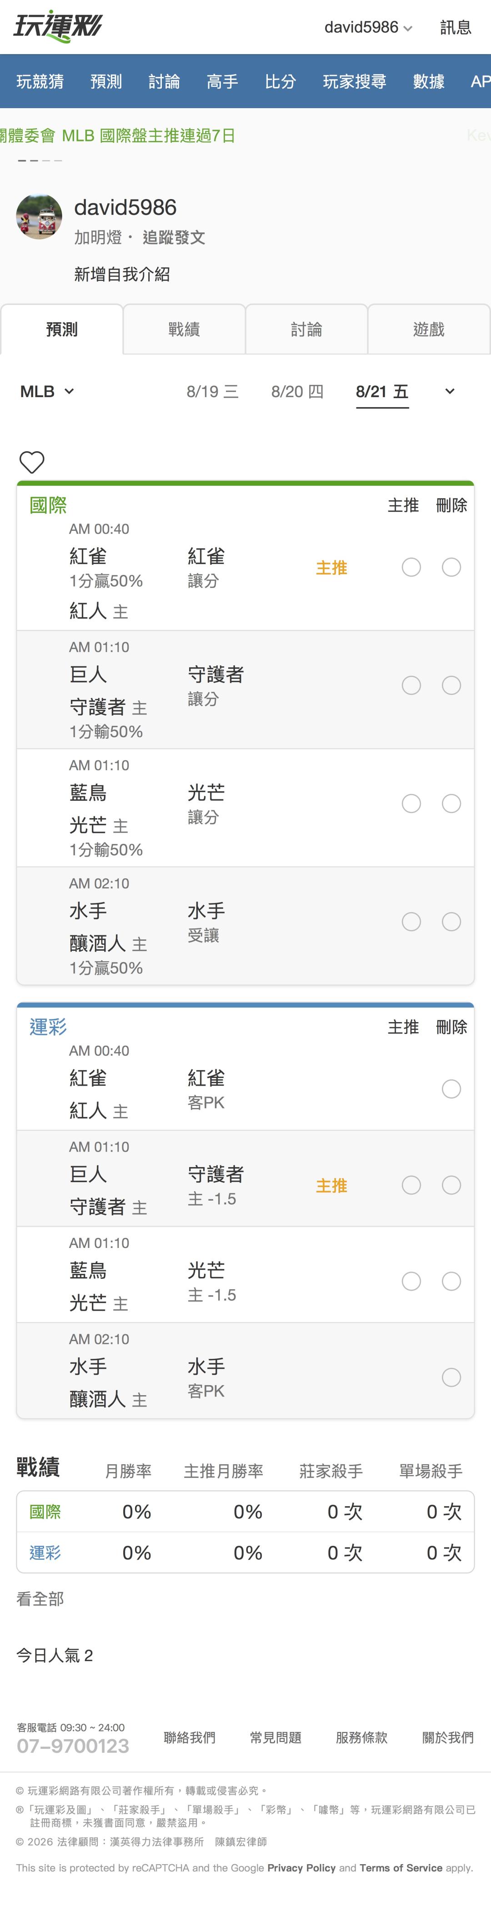The width and height of the screenshot is (491, 1906).
Task: Select 主推 radio for 紅雀 international pick
Action: [411, 568]
